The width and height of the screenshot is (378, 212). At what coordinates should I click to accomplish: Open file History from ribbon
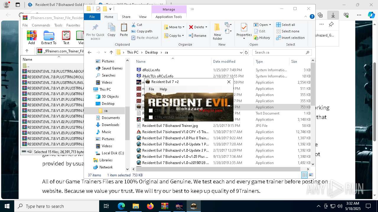tap(262, 38)
